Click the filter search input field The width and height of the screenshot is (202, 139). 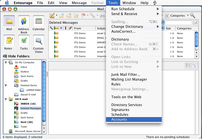[x=179, y=22]
